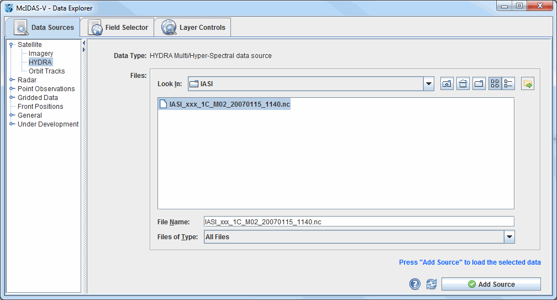This screenshot has width=557, height=300.
Task: Click the IASI folder in Look In box
Action: [x=201, y=84]
